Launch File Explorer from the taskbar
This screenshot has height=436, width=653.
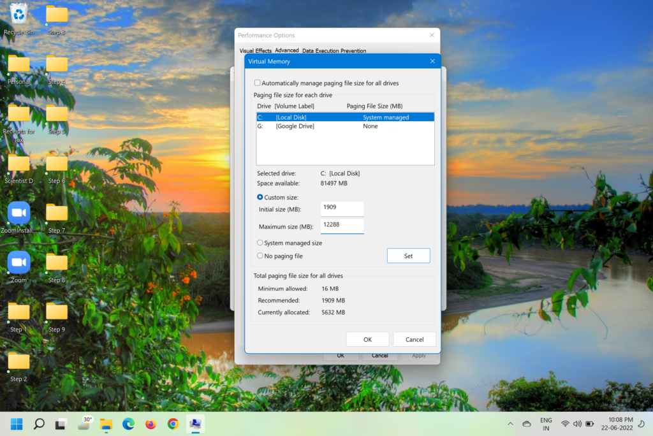[106, 424]
